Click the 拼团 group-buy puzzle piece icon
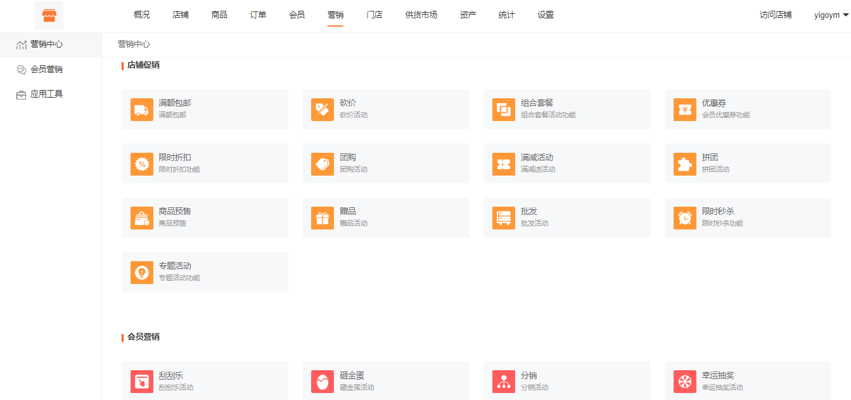Viewport: 851px width, 400px height. [x=685, y=163]
